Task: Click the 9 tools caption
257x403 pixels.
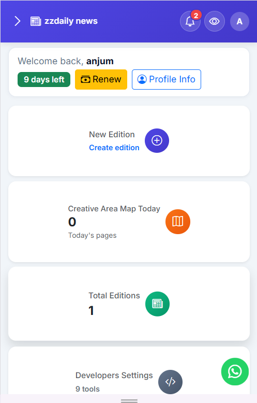Action: [x=87, y=389]
